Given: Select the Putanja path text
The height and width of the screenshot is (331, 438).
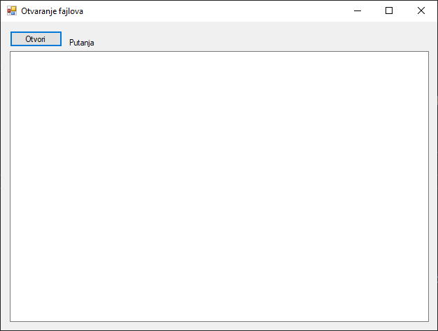Looking at the screenshot, I should click(81, 43).
